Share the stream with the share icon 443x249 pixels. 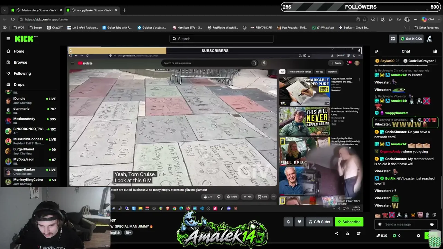pyautogui.click(x=336, y=233)
